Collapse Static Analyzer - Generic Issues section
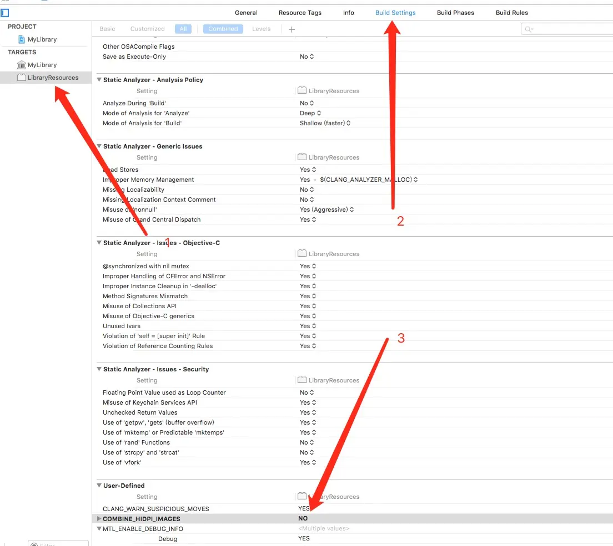The width and height of the screenshot is (613, 546). coord(99,146)
